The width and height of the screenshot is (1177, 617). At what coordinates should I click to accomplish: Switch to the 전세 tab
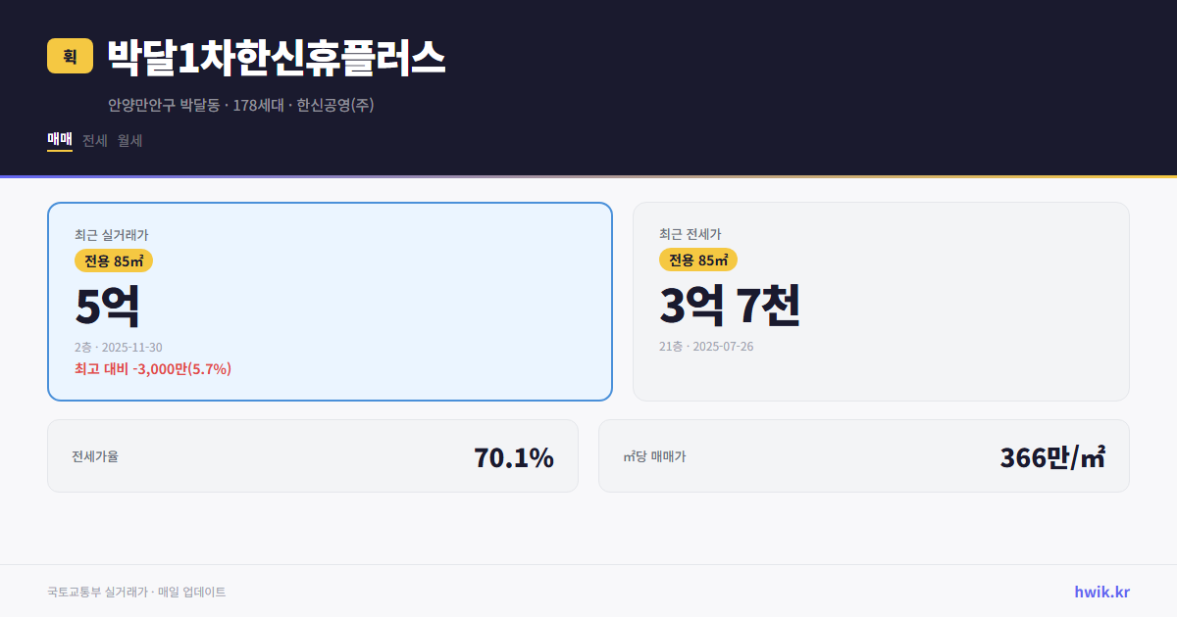[x=95, y=140]
